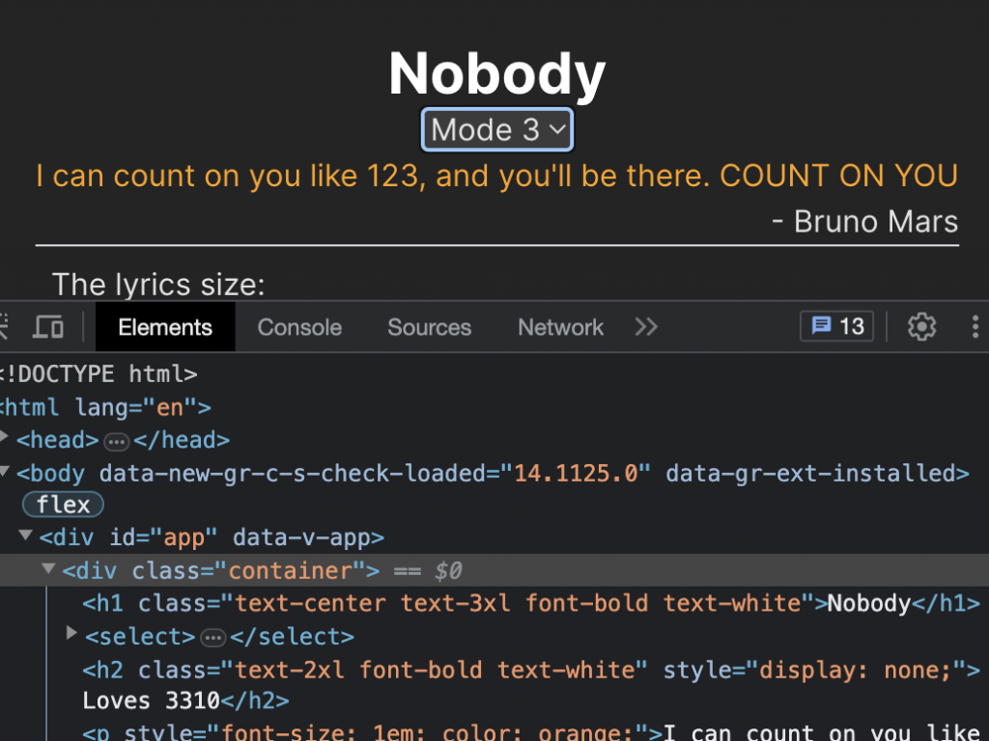
Task: Click the == $0 marker
Action: 428,571
